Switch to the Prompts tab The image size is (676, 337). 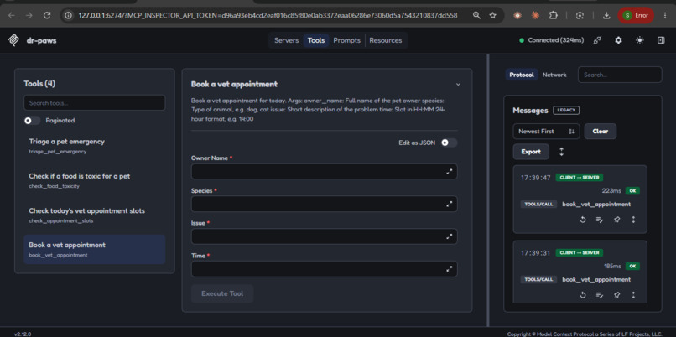(346, 40)
